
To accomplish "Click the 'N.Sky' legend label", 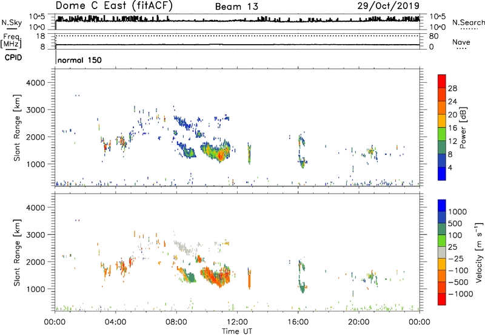I will click(12, 22).
